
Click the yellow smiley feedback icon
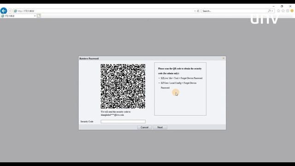click(292, 11)
